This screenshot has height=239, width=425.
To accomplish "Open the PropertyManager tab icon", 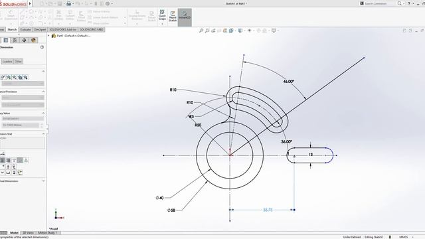I will (6, 40).
